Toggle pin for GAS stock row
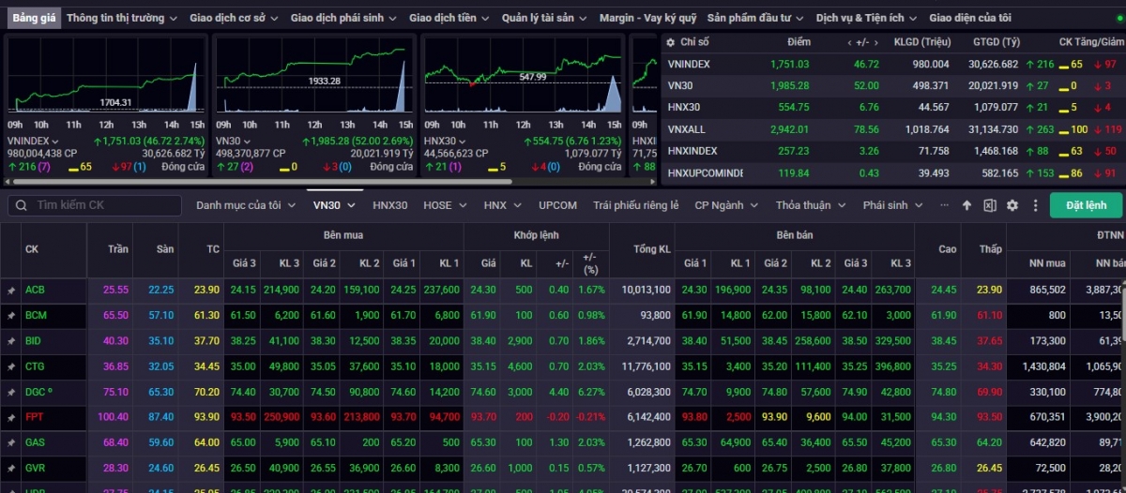Screen dimensions: 1126x493 11,442
